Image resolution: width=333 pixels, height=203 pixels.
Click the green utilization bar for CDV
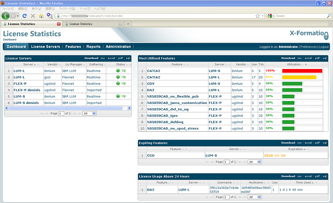(x=292, y=84)
